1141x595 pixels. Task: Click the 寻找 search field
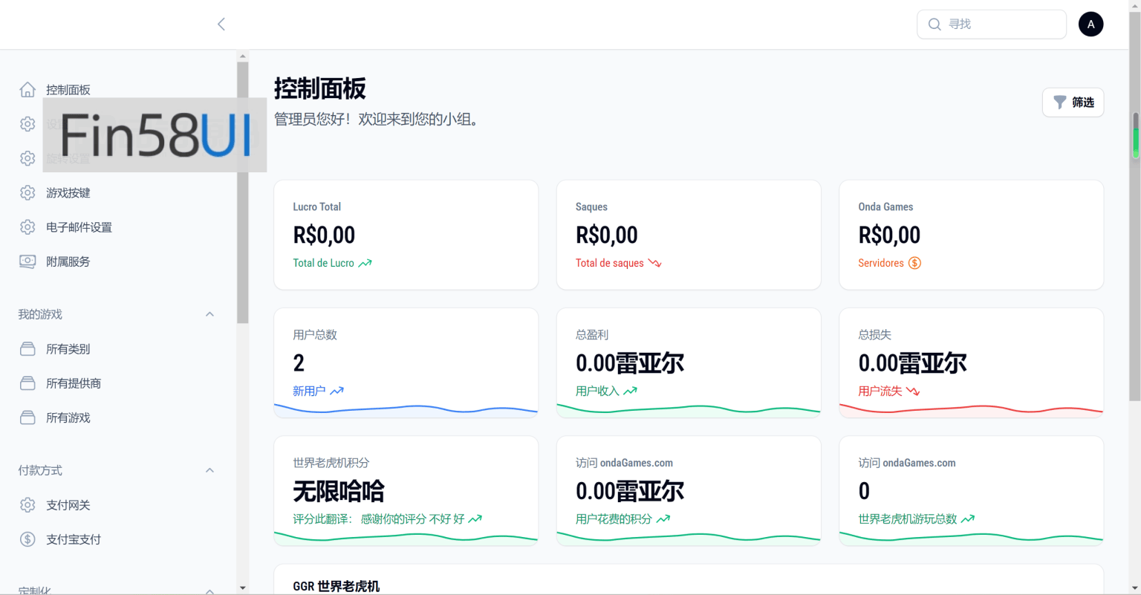[999, 25]
